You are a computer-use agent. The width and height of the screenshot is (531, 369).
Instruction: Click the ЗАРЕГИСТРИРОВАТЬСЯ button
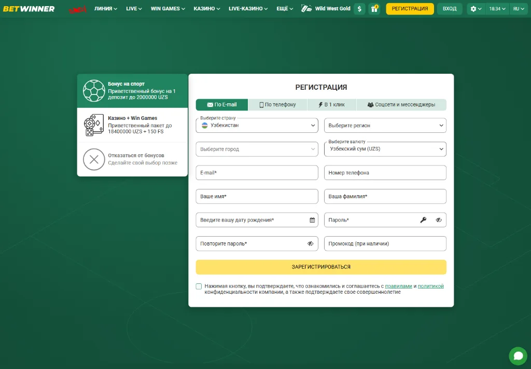tap(321, 267)
